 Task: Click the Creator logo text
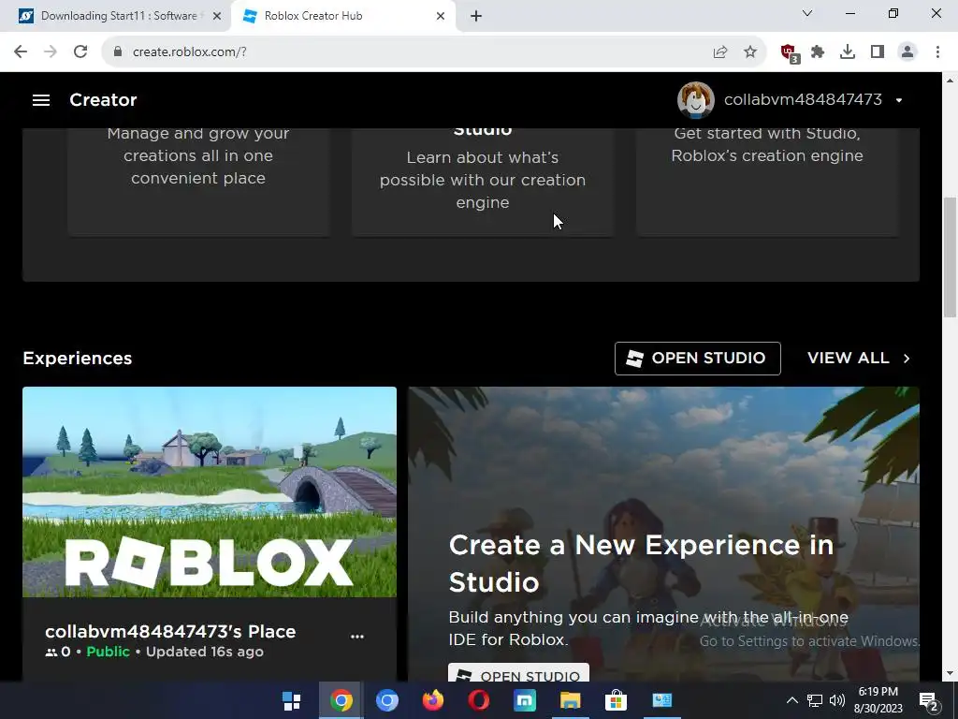click(103, 99)
